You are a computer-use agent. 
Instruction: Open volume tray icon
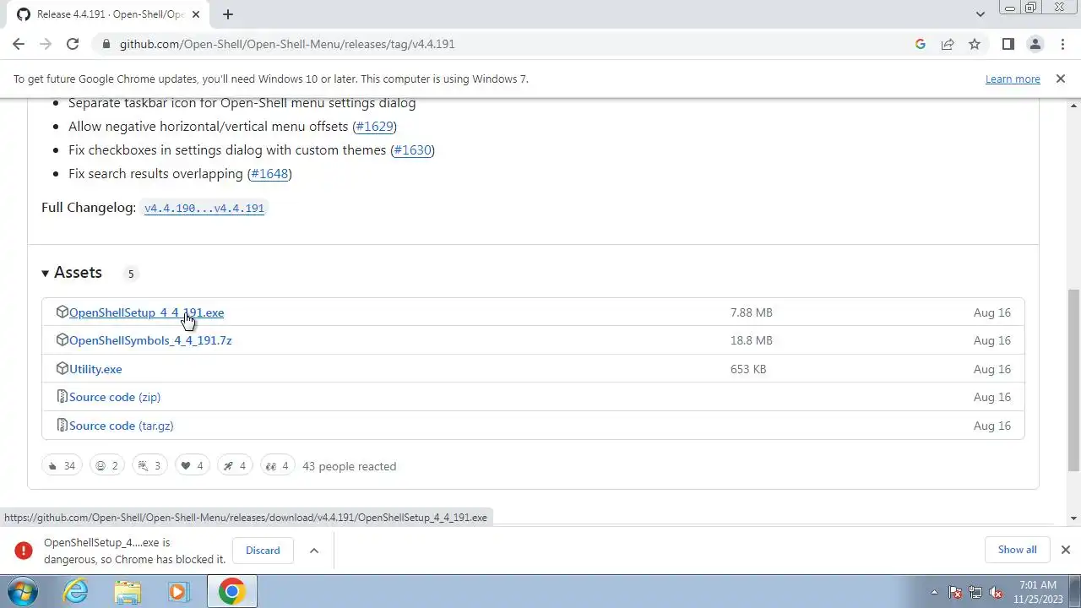coord(996,593)
